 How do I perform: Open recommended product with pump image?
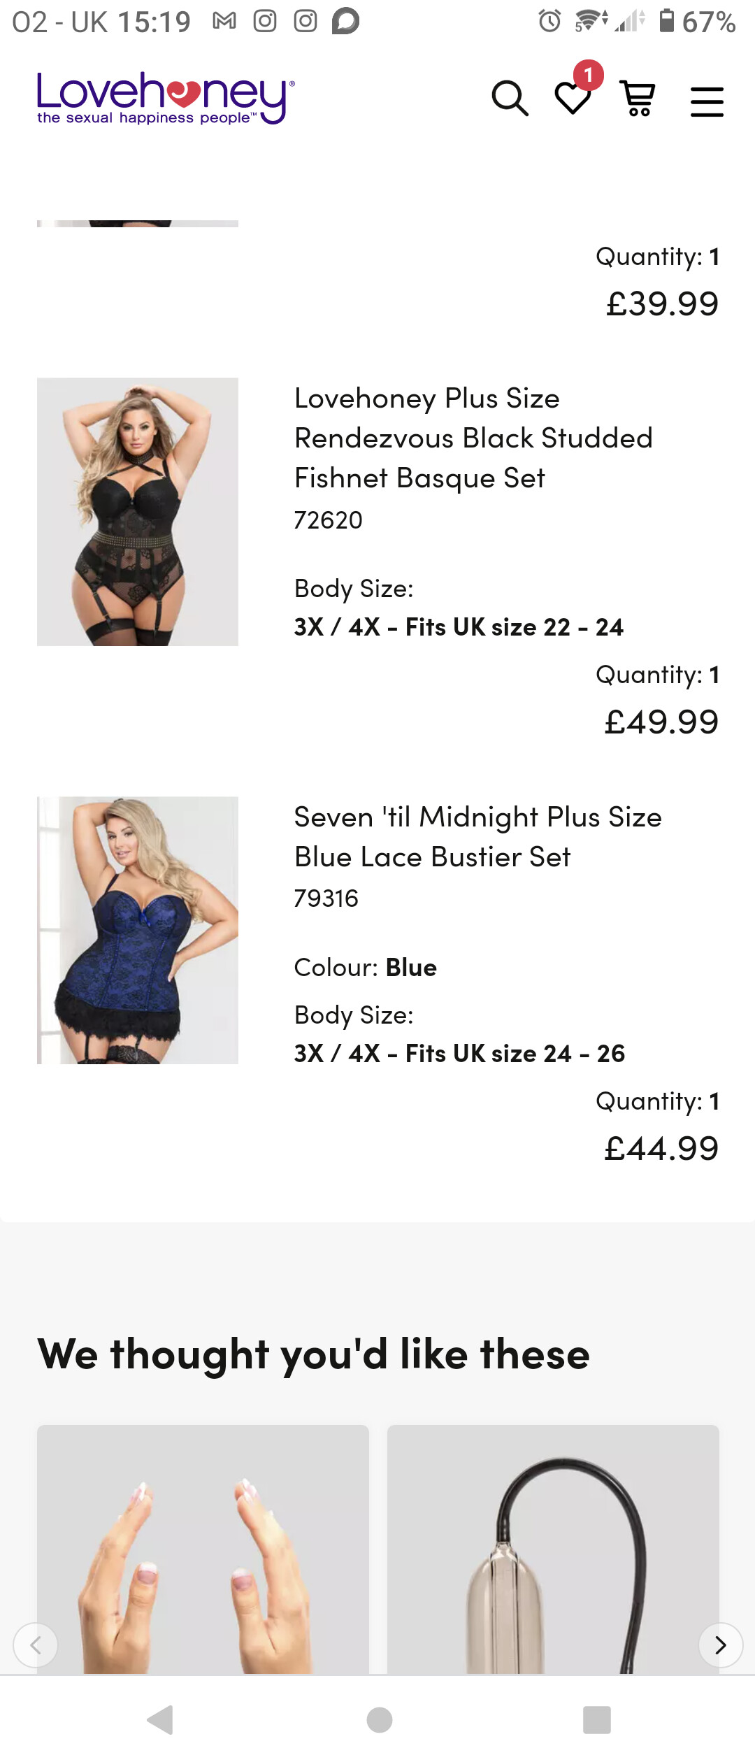[x=553, y=1549]
